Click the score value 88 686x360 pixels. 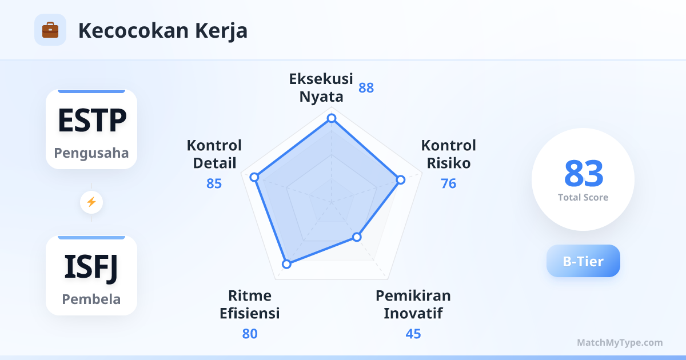click(x=366, y=87)
